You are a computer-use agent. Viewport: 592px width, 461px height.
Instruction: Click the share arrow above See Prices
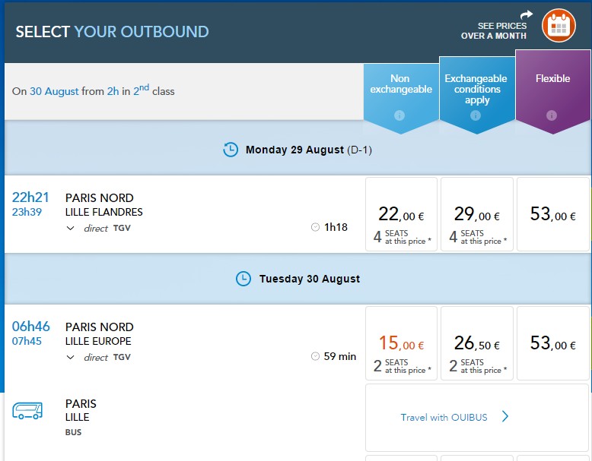click(527, 14)
